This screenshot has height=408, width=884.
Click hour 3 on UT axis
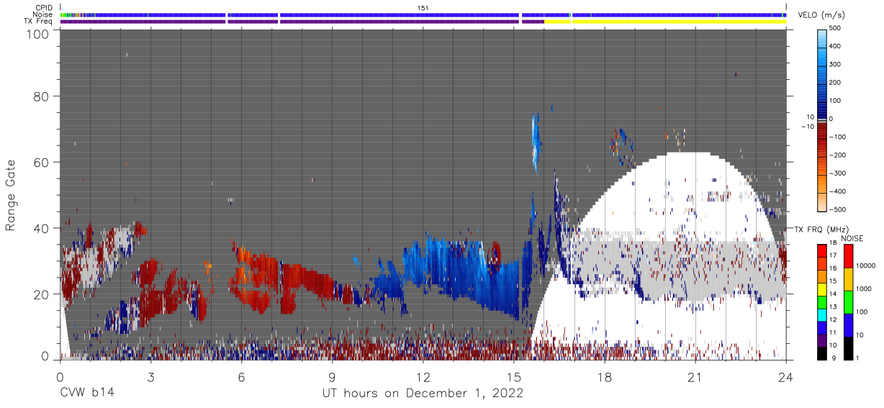[150, 376]
